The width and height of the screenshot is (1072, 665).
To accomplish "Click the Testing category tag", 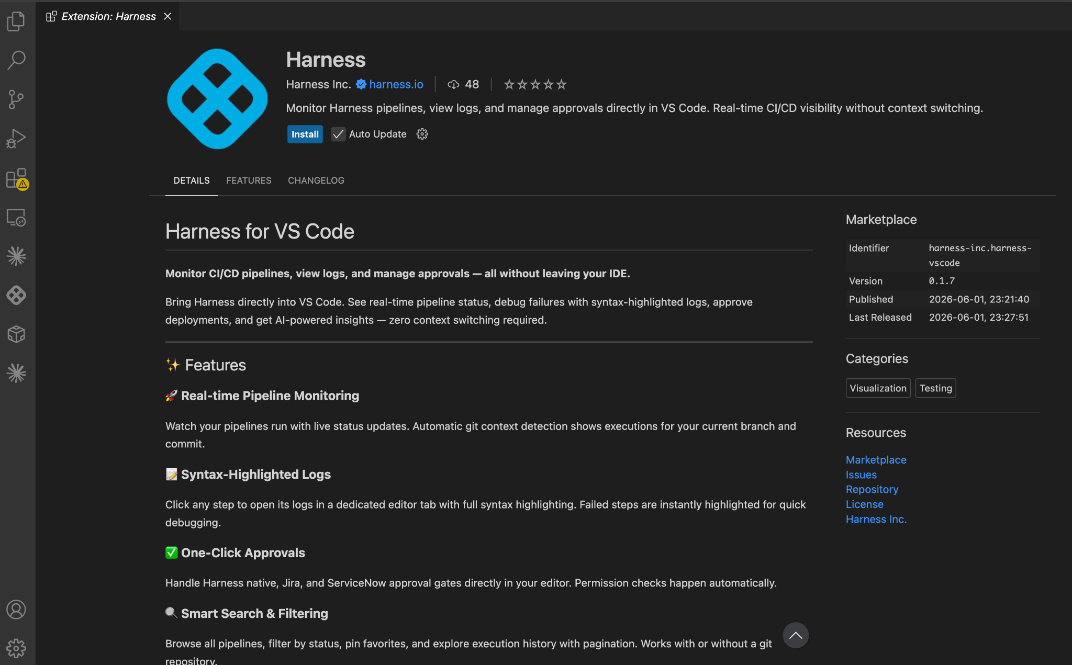I will tap(935, 388).
